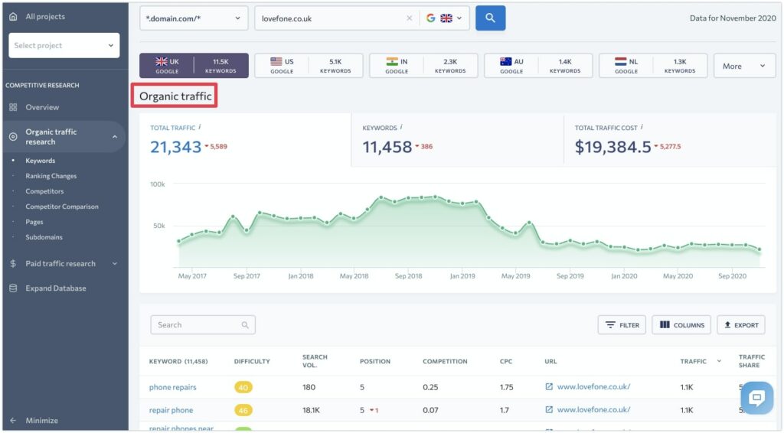The height and width of the screenshot is (433, 784).
Task: Clear the domain field with the X icon
Action: 410,18
